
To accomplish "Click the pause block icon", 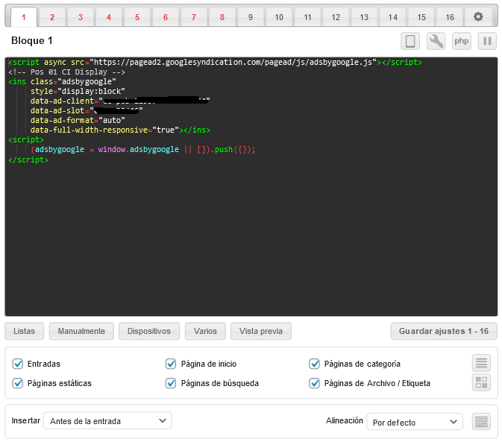I will pos(487,41).
